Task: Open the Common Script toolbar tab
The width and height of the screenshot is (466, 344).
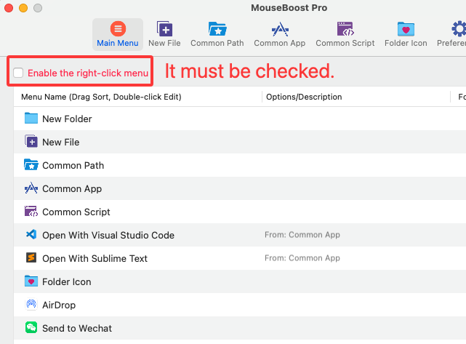Action: point(345,34)
